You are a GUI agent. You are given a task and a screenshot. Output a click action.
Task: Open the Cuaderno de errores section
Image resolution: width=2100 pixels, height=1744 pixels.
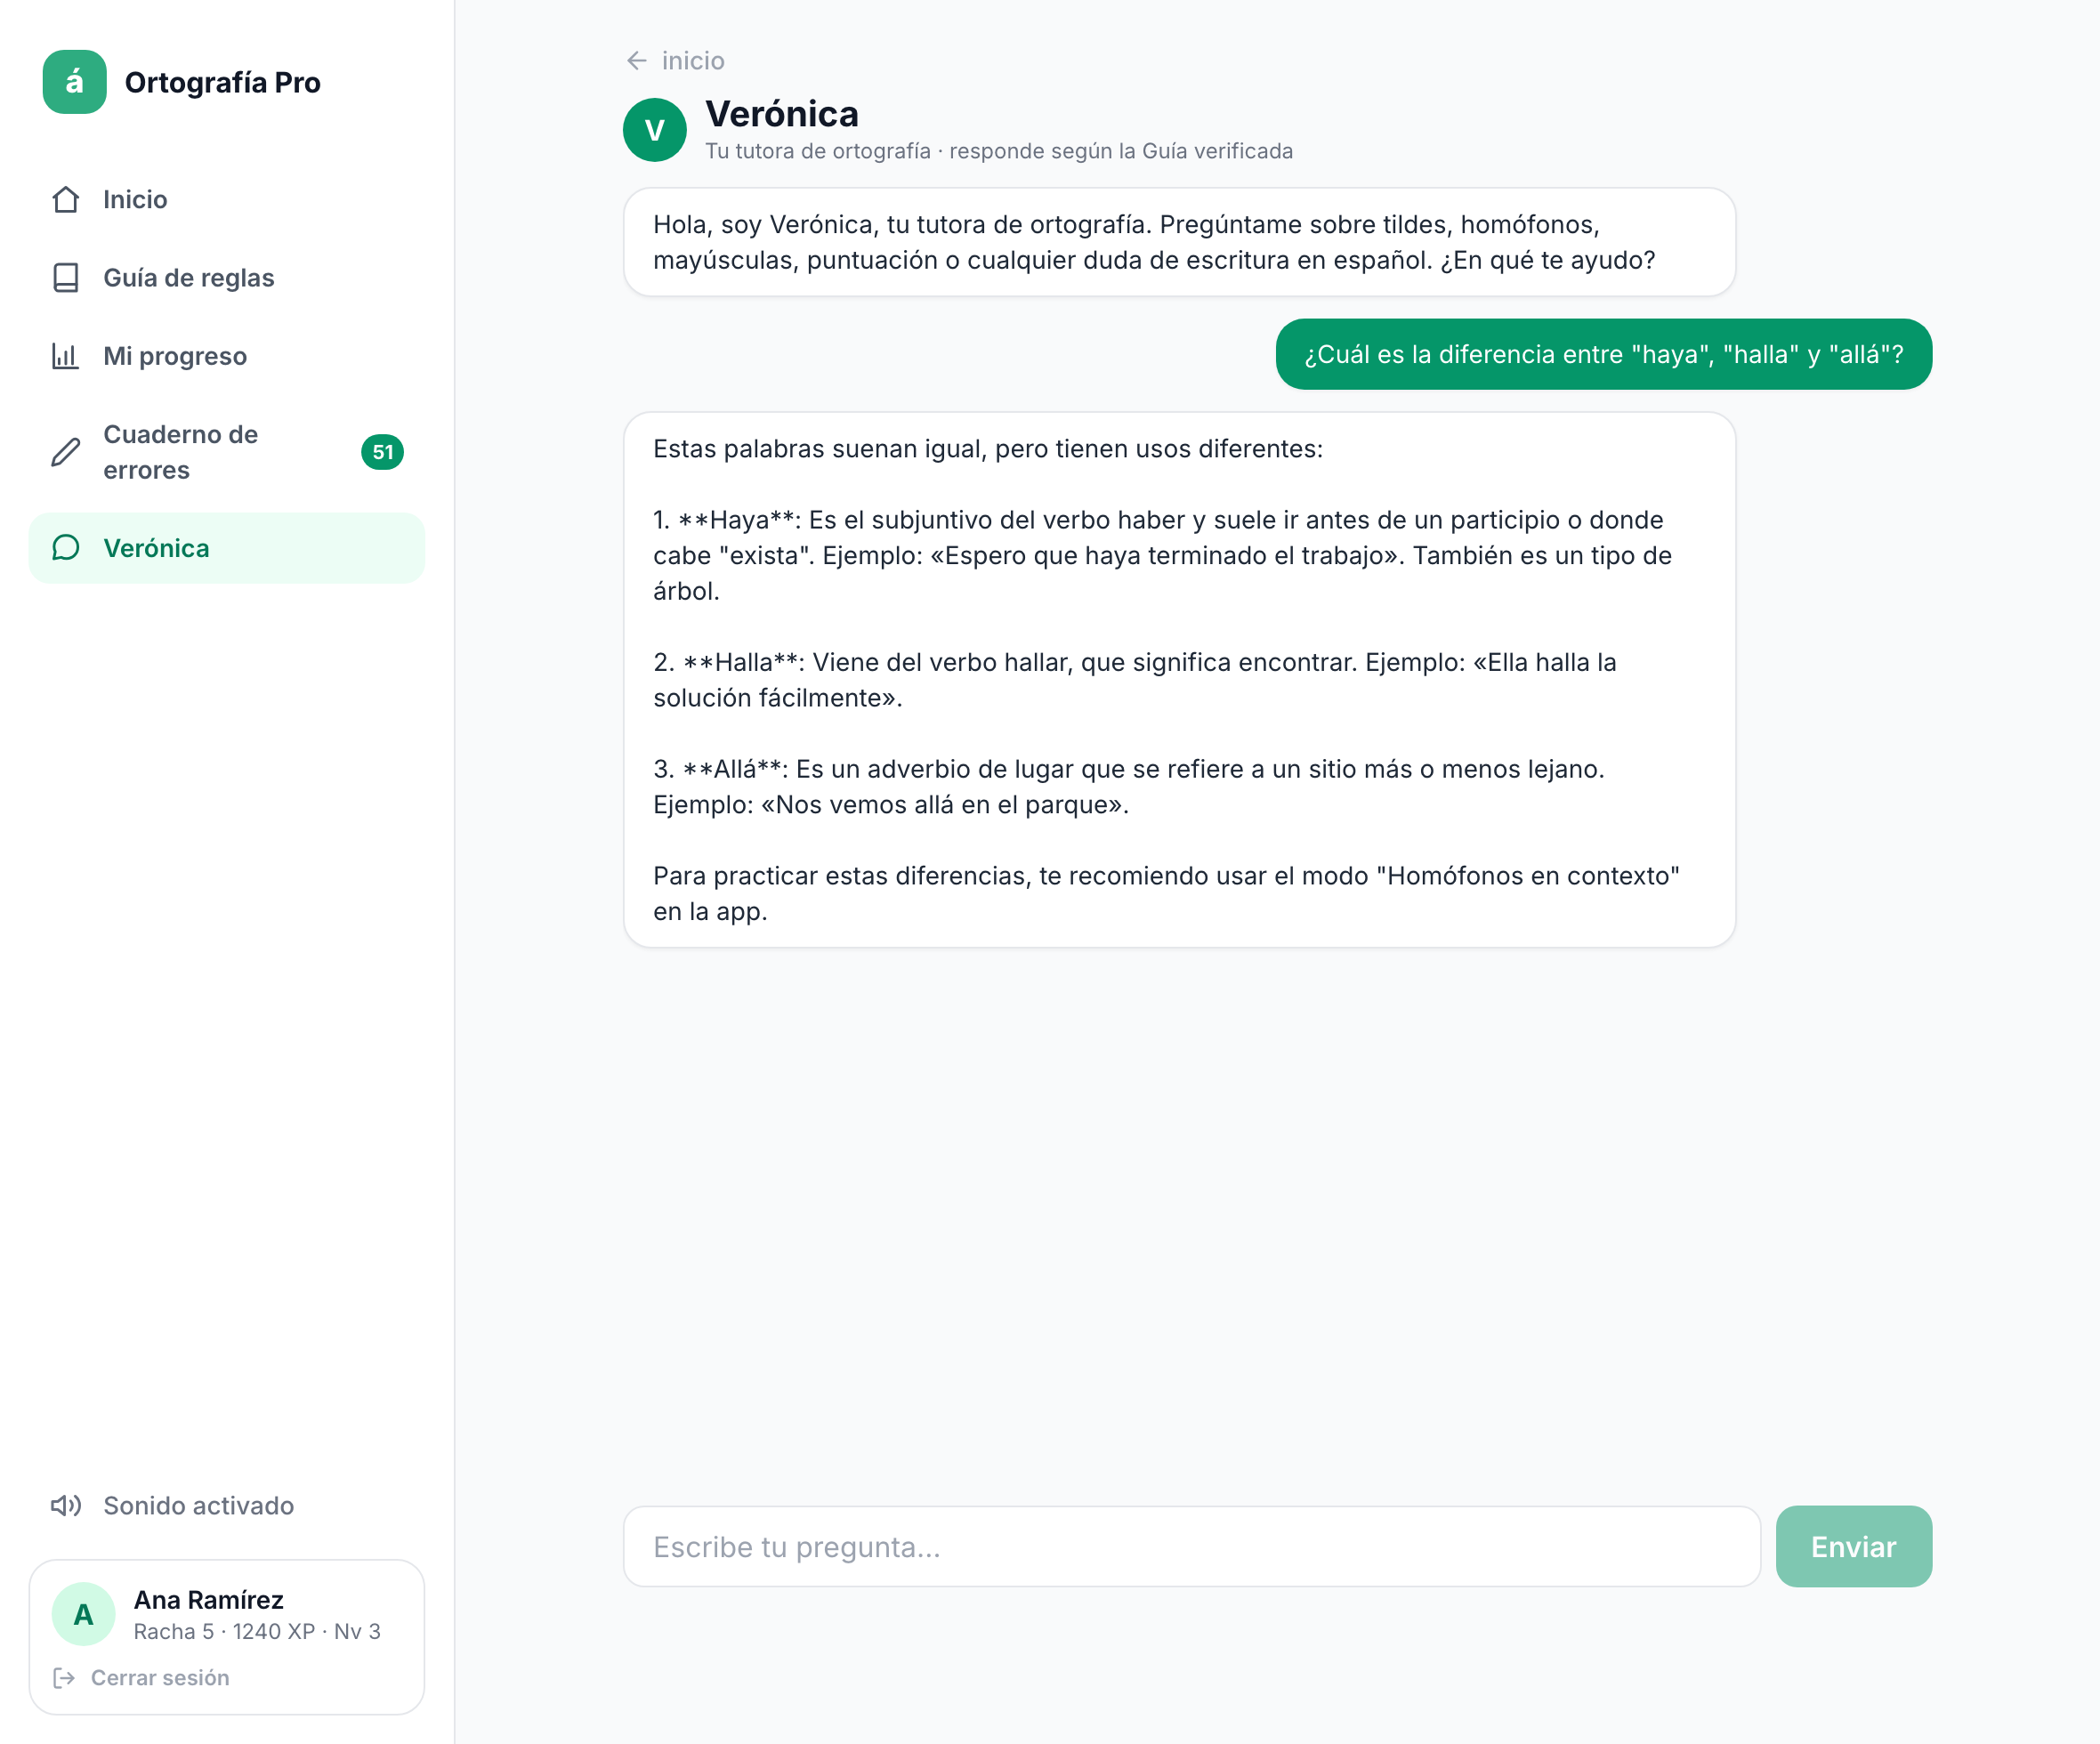(x=227, y=452)
